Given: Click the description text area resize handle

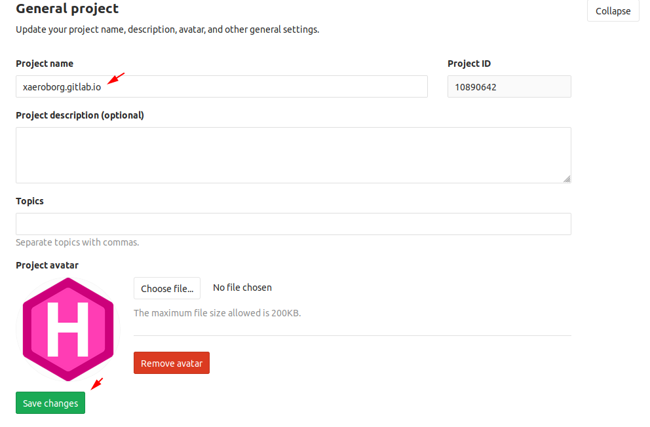Looking at the screenshot, I should click(566, 178).
